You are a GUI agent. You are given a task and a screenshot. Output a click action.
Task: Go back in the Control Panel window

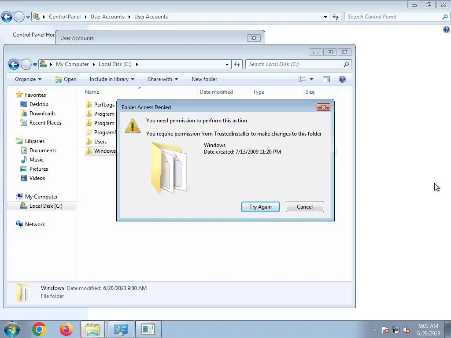[x=7, y=17]
